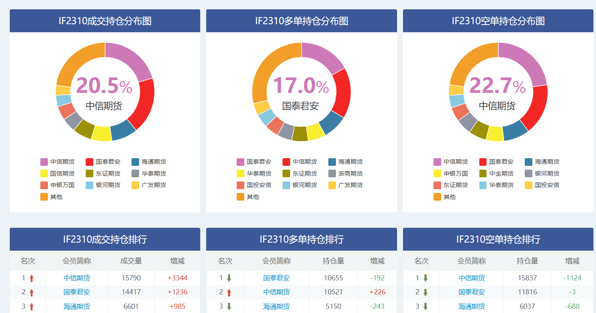Click the +3344 change value
596x313 pixels.
coord(177,278)
